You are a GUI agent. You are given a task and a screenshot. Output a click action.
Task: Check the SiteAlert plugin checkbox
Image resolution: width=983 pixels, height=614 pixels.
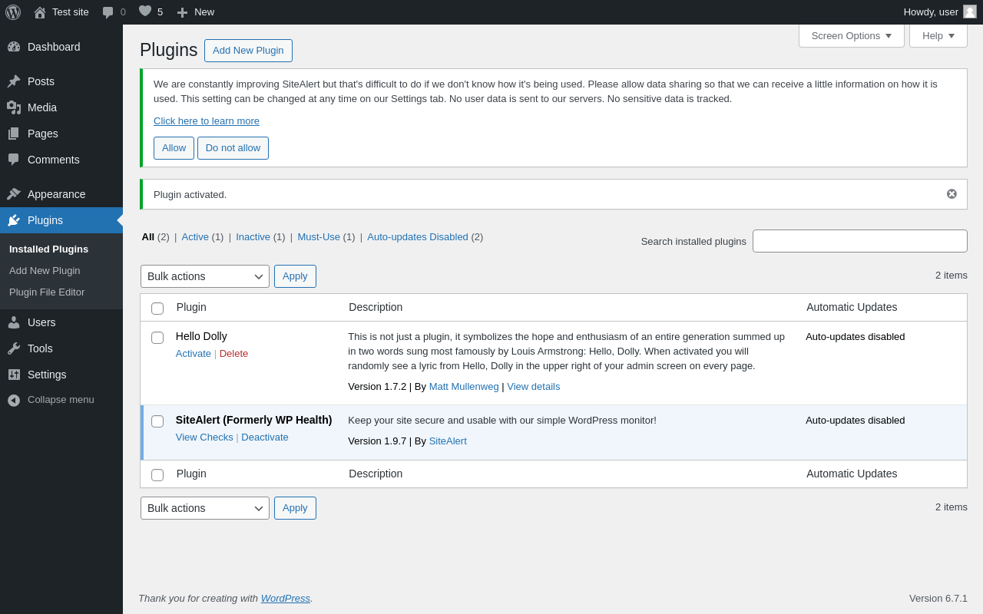point(157,421)
